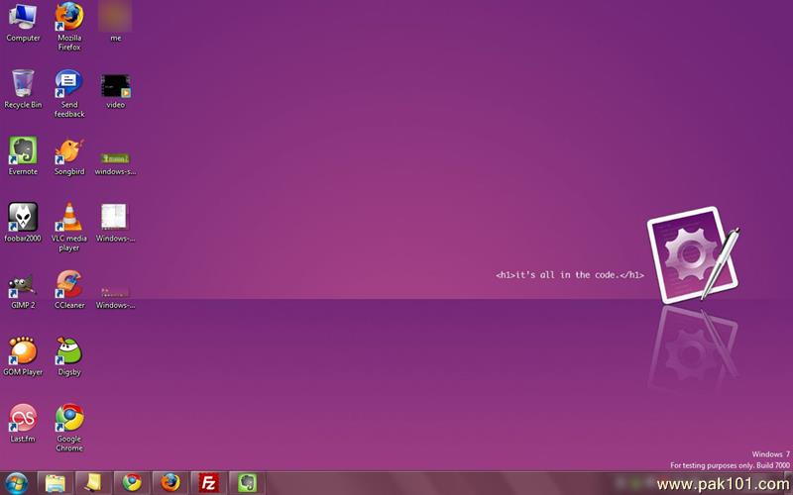
Task: Open Windows Explorer from the taskbar
Action: pyautogui.click(x=56, y=482)
